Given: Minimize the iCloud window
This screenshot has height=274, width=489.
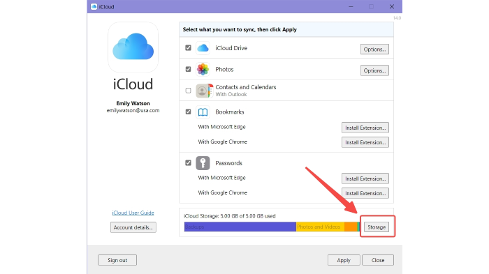Looking at the screenshot, I should tap(351, 6).
